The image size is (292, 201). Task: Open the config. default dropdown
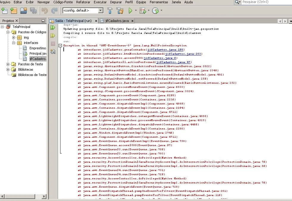tap(101, 10)
